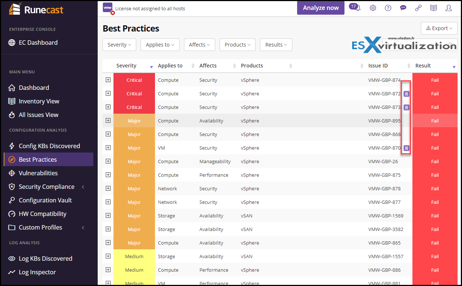Image resolution: width=462 pixels, height=286 pixels.
Task: Expand row VMW-GBP-873
Action: pos(108,107)
